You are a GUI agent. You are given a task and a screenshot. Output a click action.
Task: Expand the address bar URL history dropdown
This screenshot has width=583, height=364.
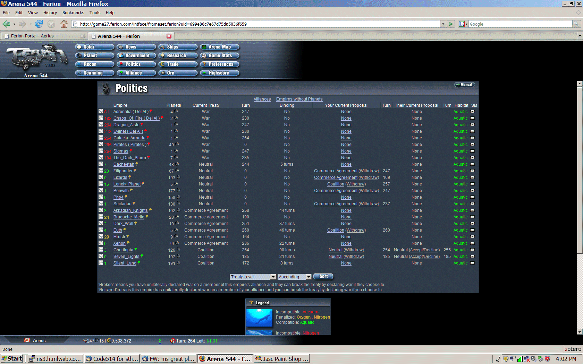[443, 24]
